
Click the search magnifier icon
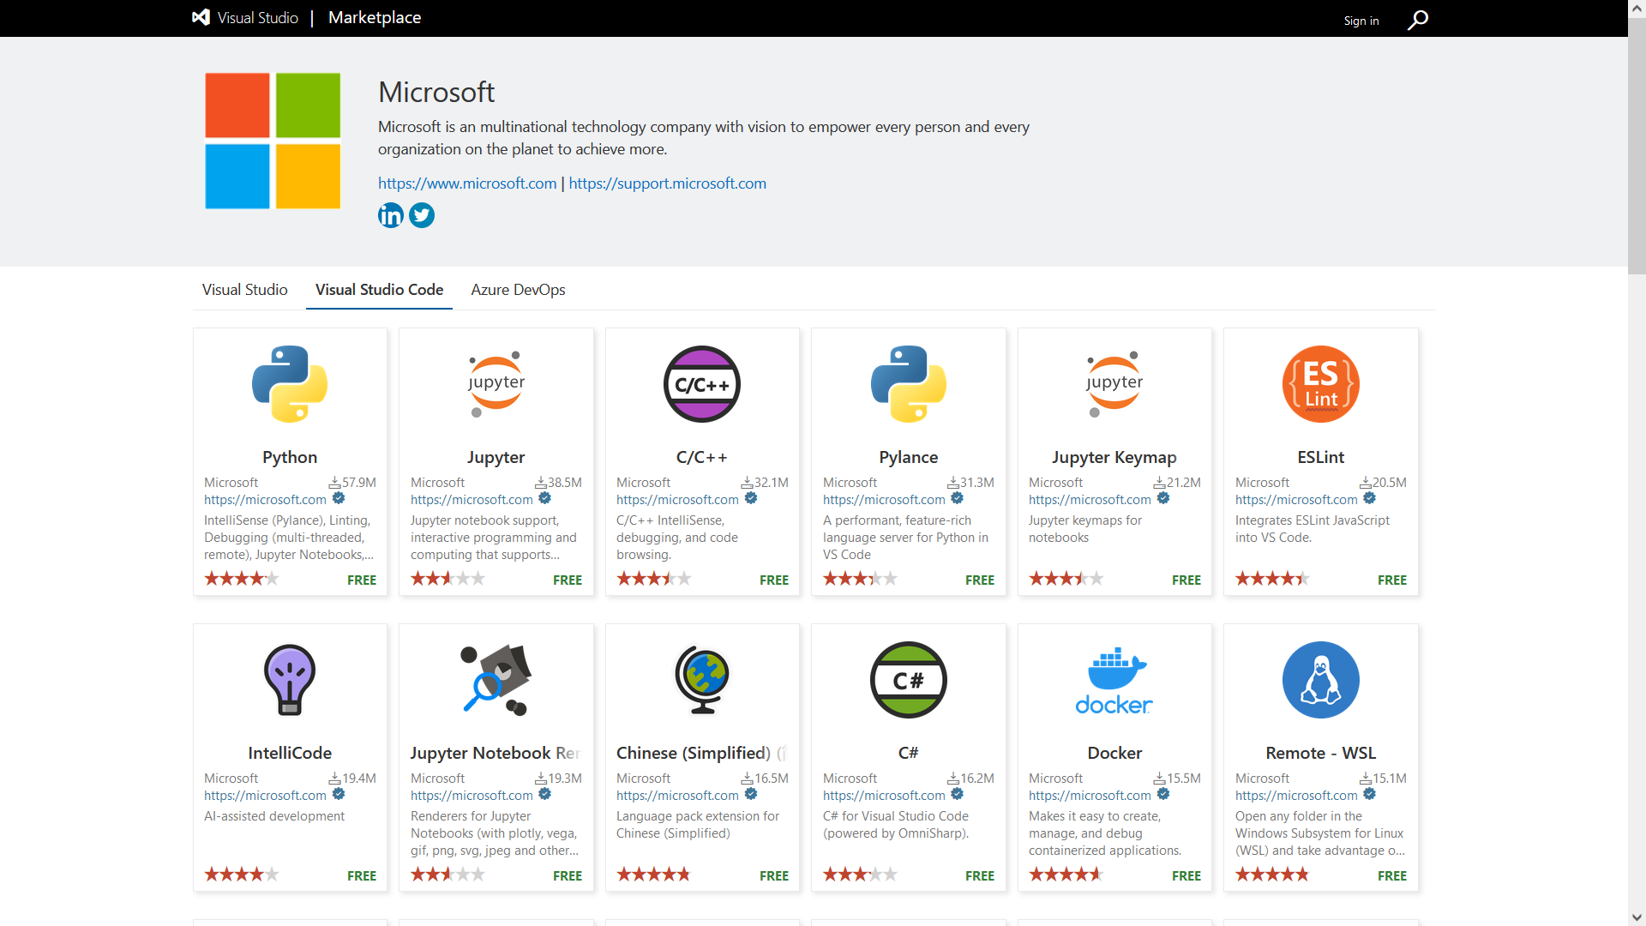pos(1418,19)
